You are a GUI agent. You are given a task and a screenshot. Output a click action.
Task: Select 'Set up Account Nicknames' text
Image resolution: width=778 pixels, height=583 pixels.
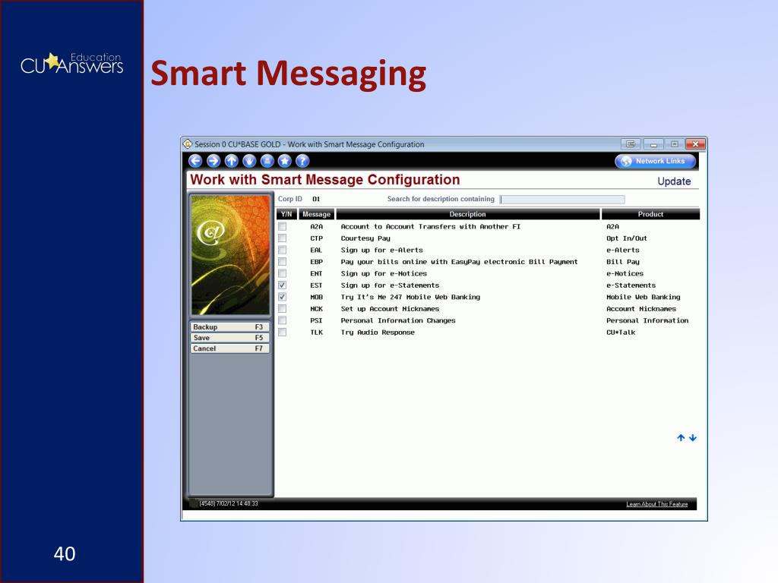pos(390,309)
